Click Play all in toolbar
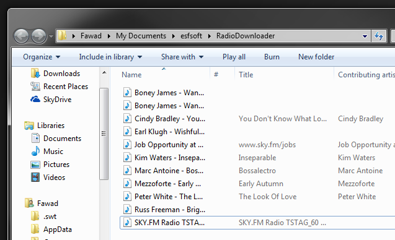Image resolution: width=395 pixels, height=240 pixels. tap(234, 57)
